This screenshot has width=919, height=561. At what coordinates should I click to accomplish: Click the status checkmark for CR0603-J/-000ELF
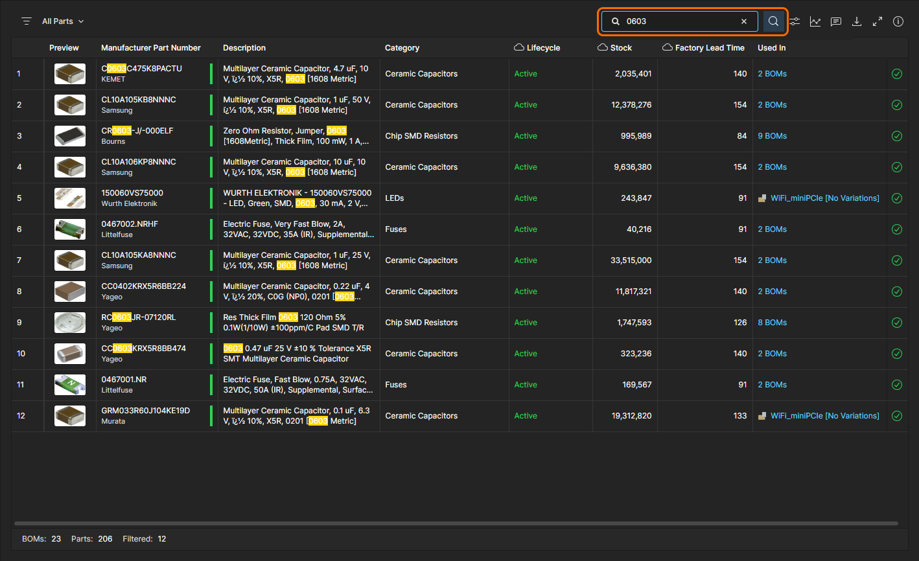tap(897, 136)
